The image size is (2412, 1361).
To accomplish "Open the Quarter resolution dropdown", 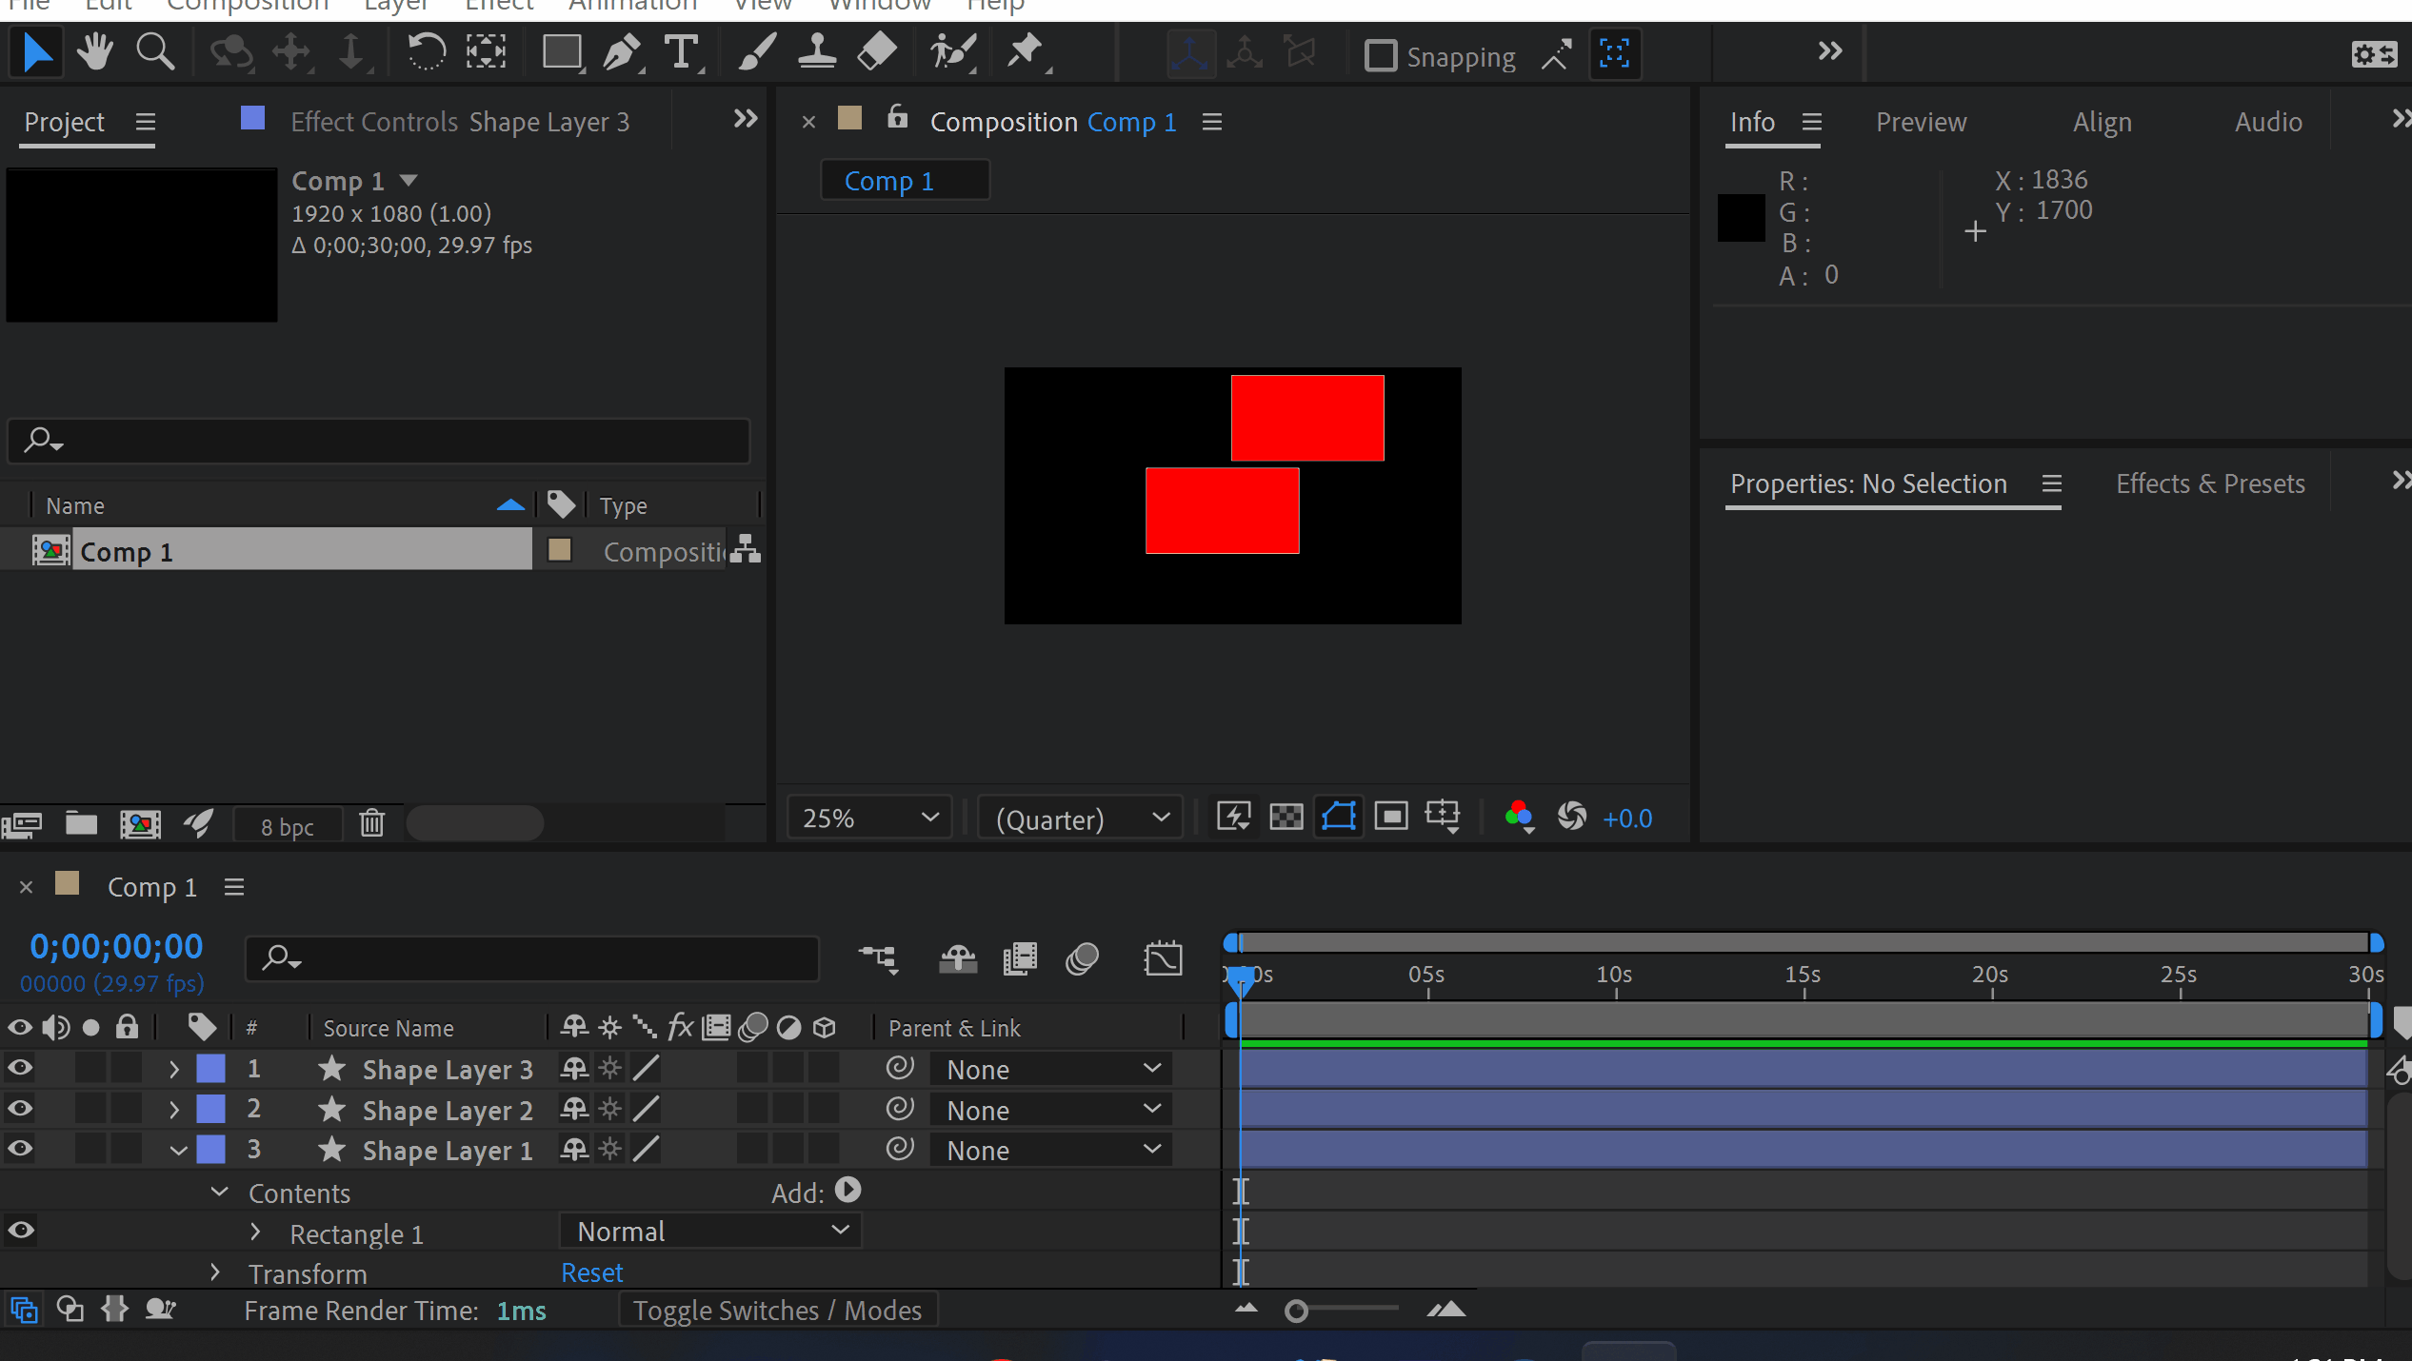I will tap(1079, 817).
